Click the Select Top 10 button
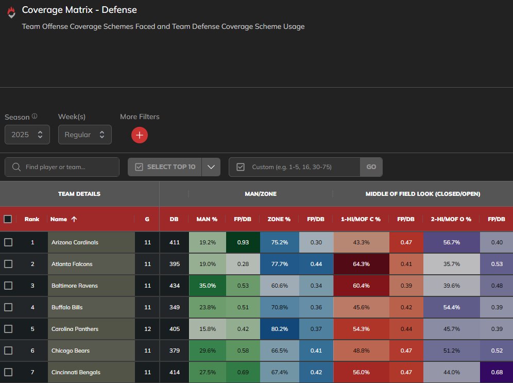This screenshot has width=513, height=383. (x=165, y=167)
